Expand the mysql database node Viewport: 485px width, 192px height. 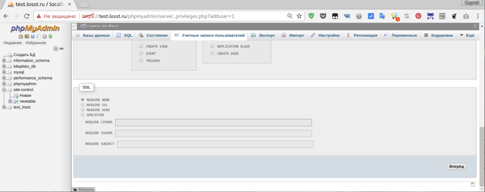[4, 72]
